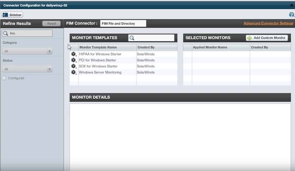295x171 pixels.
Task: Toggle the Sidebar button
Action: pyautogui.click(x=12, y=15)
